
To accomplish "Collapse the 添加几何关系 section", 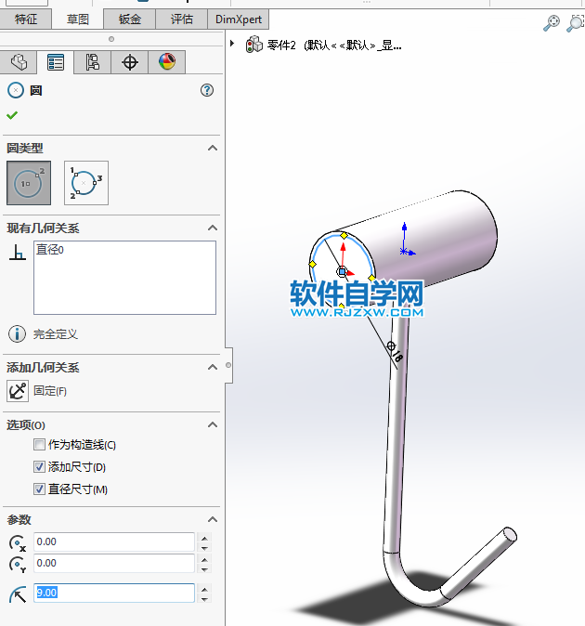I will (213, 367).
